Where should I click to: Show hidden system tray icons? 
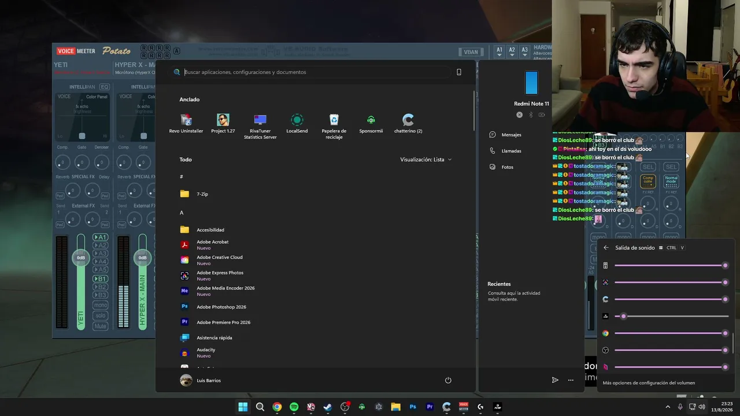pyautogui.click(x=668, y=407)
